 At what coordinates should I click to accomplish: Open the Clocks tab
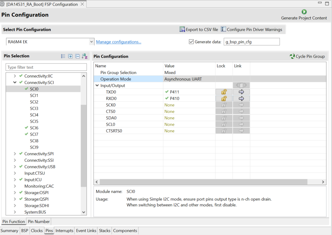tap(37, 230)
